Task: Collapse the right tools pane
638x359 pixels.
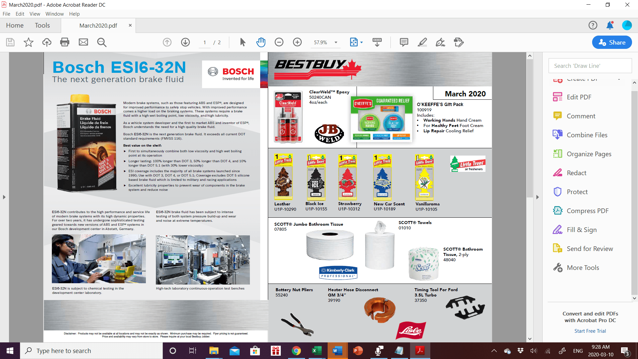Action: click(x=537, y=197)
